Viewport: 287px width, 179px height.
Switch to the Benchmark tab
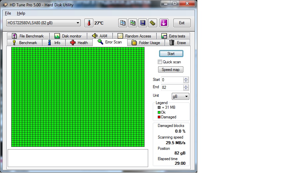[25, 43]
